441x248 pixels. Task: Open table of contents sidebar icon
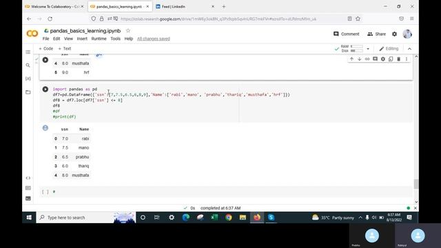(28, 52)
